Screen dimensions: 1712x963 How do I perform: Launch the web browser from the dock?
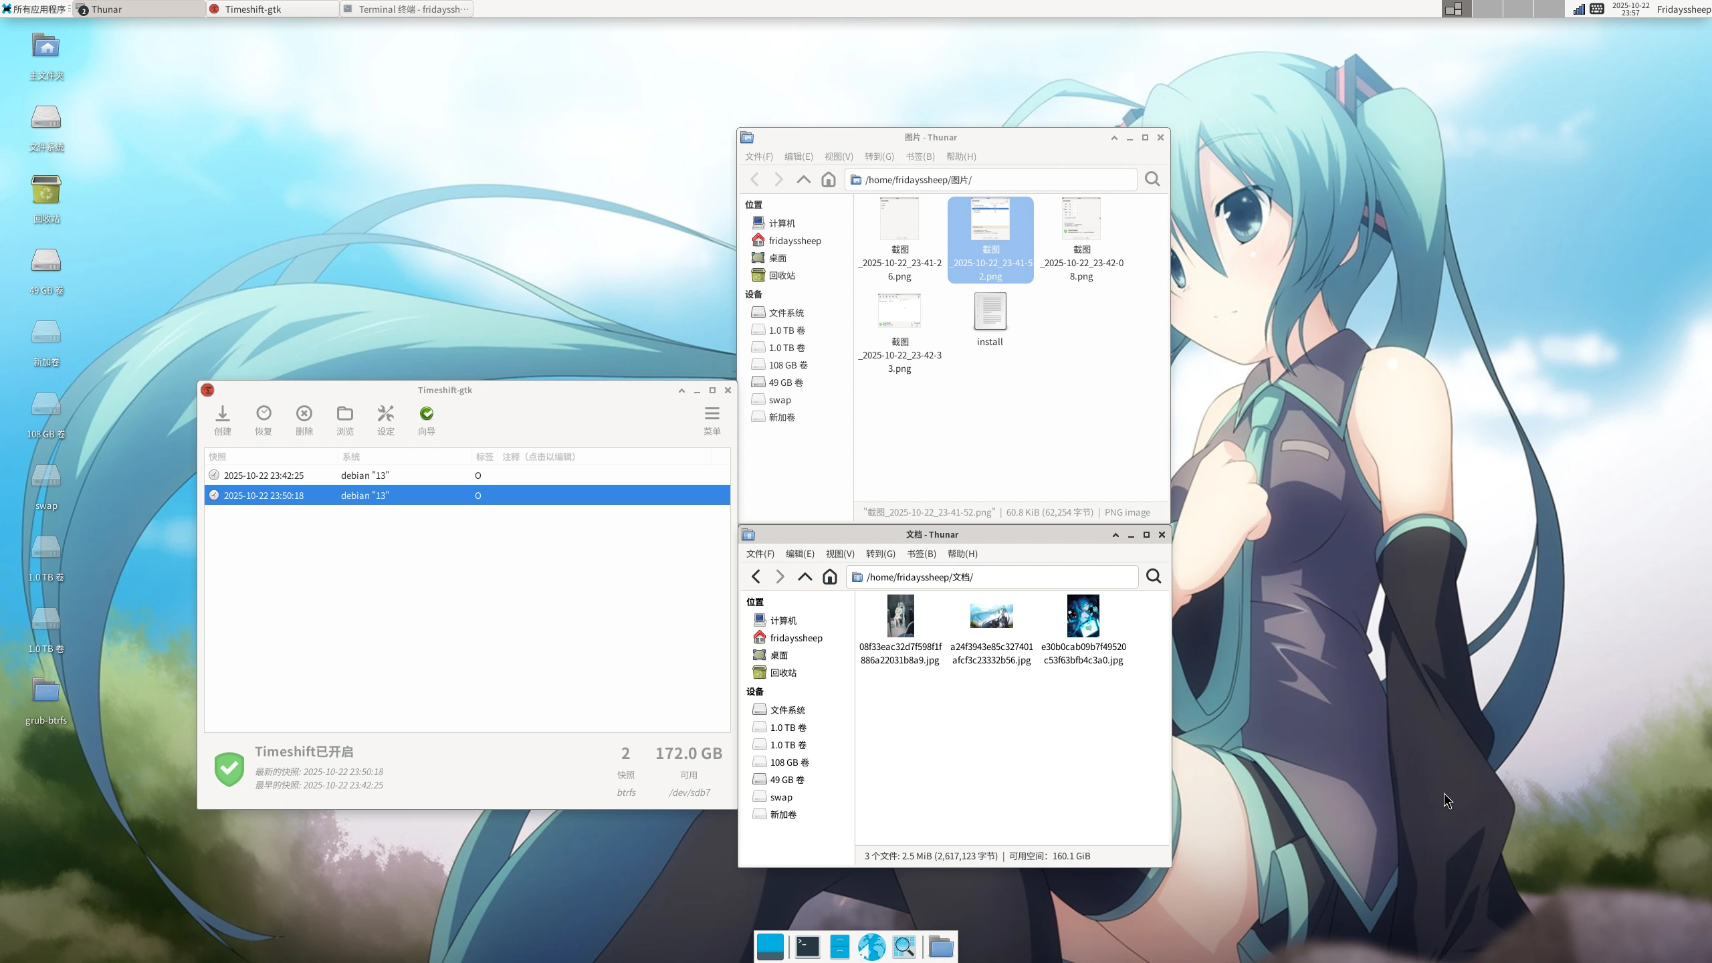pos(872,946)
